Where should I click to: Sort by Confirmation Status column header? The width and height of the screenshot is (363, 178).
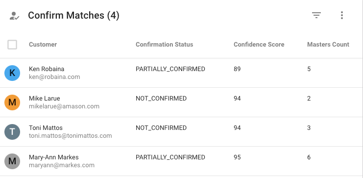point(165,45)
